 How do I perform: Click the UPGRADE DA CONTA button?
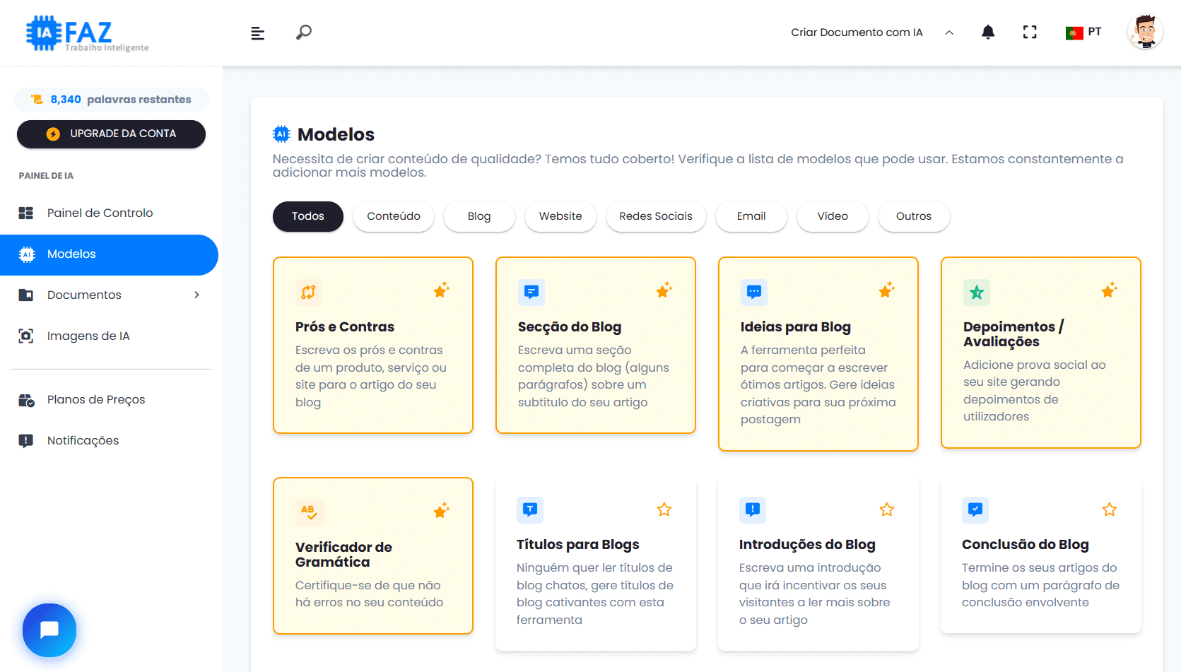point(111,134)
